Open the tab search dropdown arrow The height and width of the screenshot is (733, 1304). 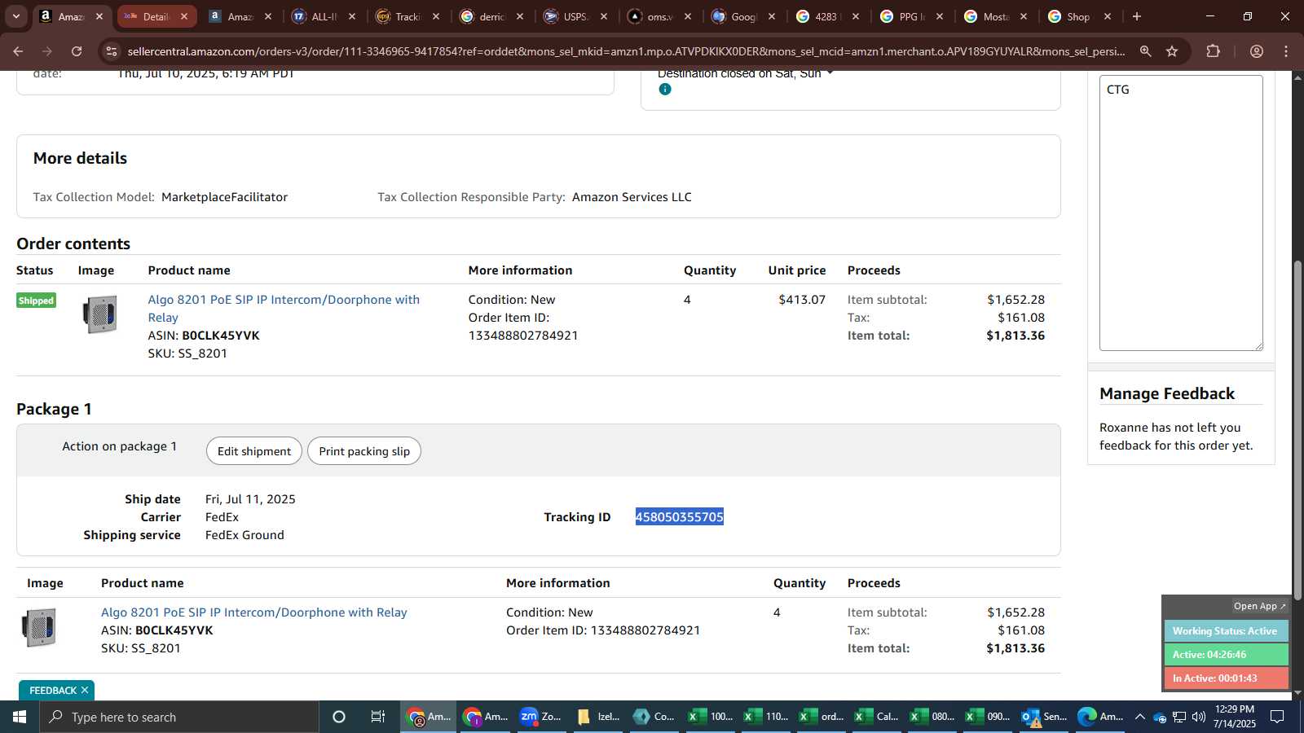click(15, 16)
